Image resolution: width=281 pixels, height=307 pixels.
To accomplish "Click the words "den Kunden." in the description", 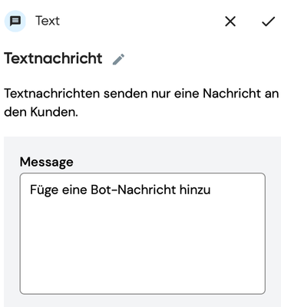I will pyautogui.click(x=41, y=112).
